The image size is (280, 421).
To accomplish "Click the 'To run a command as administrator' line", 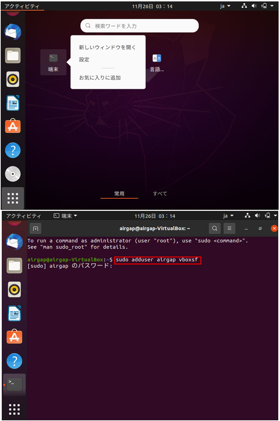I will tap(138, 241).
